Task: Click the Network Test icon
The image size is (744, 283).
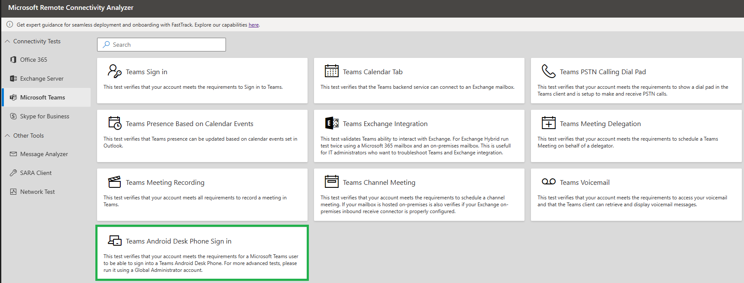Action: tap(13, 192)
